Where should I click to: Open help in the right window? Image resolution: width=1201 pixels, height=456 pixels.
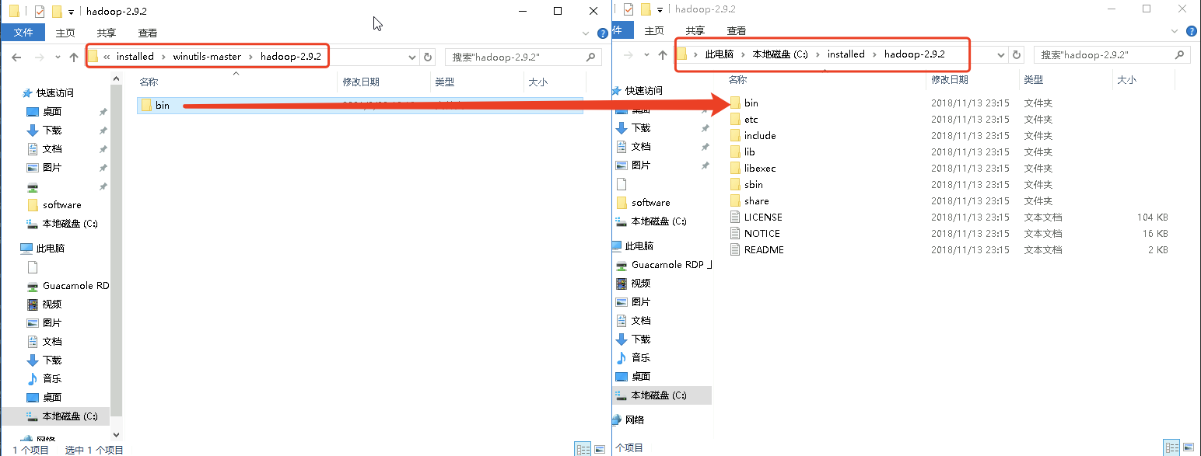1191,31
